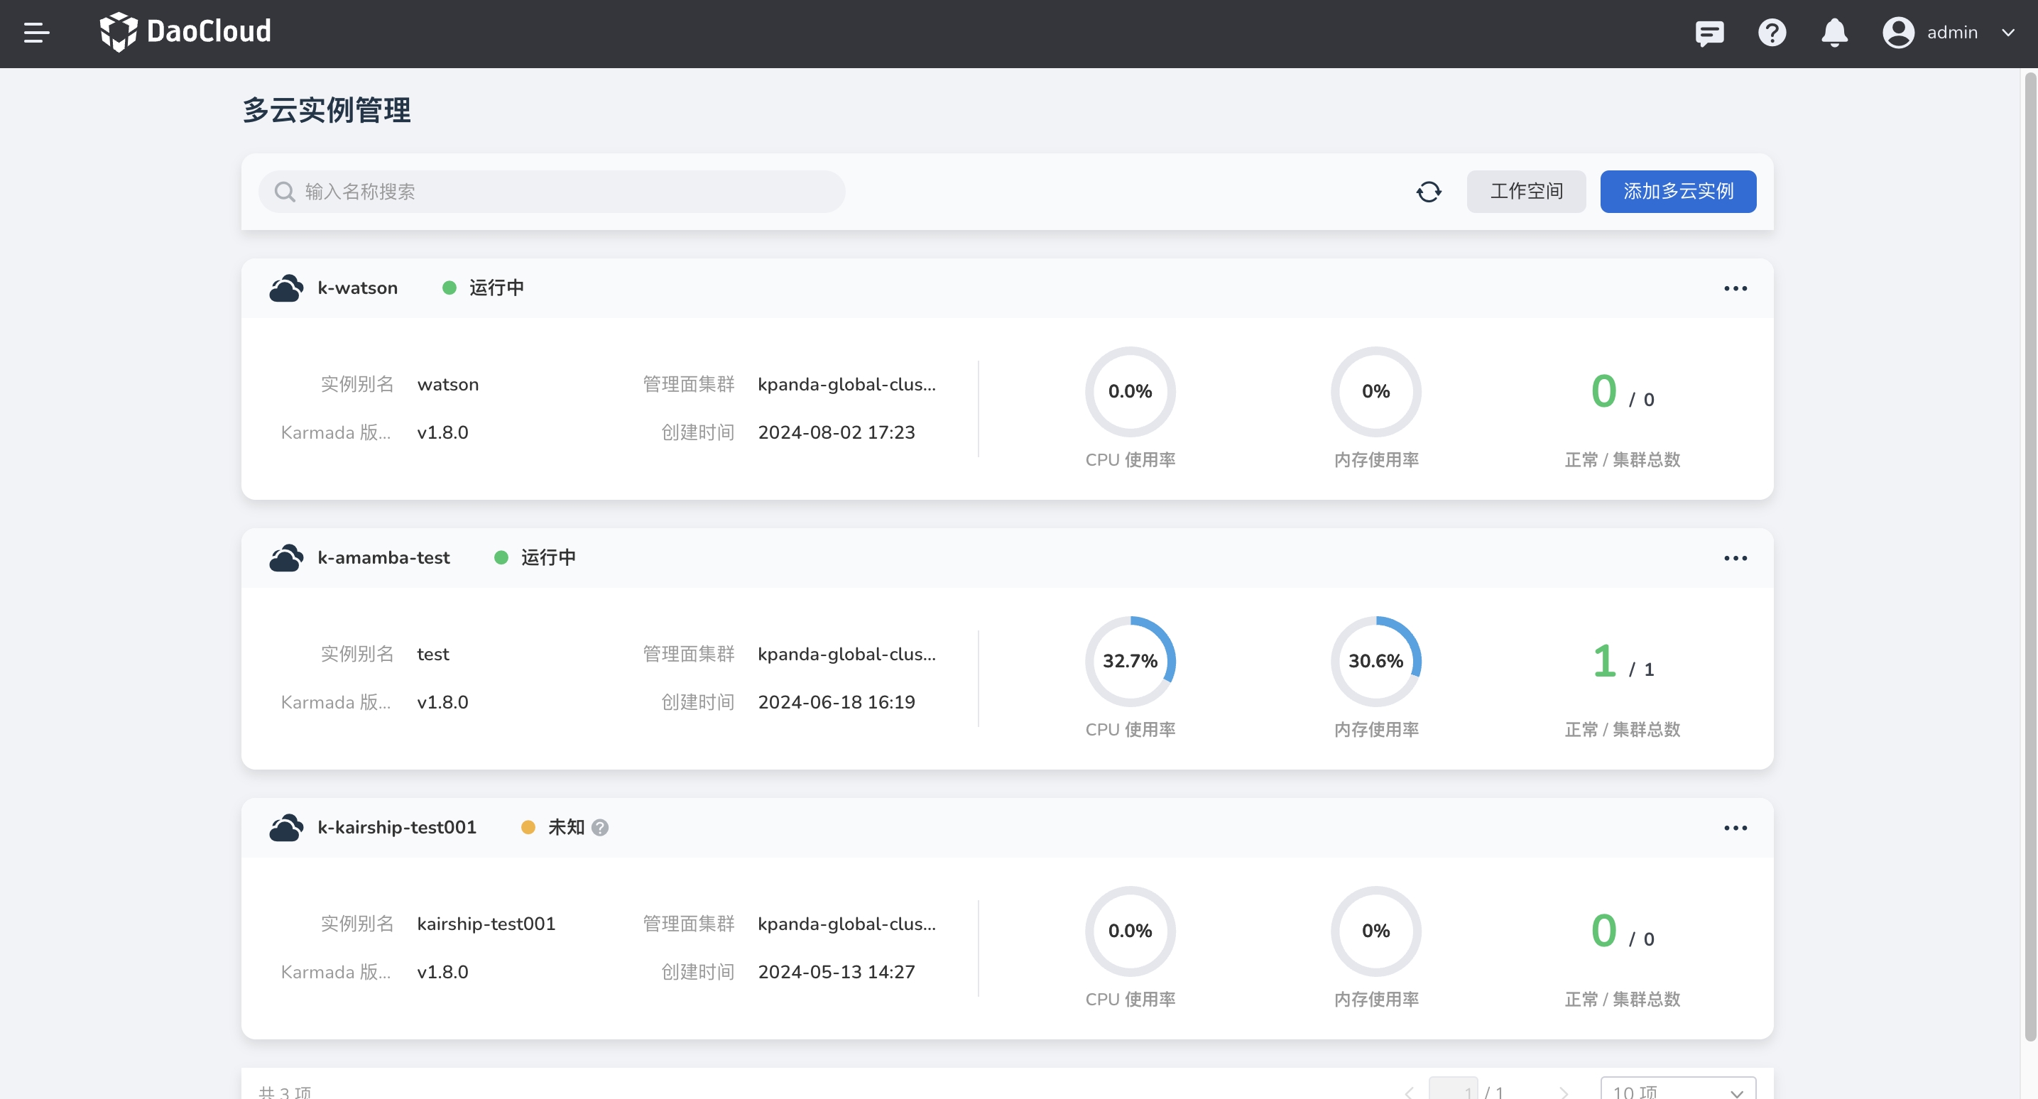The image size is (2038, 1099).
Task: Open more actions for k-watson
Action: (1735, 288)
